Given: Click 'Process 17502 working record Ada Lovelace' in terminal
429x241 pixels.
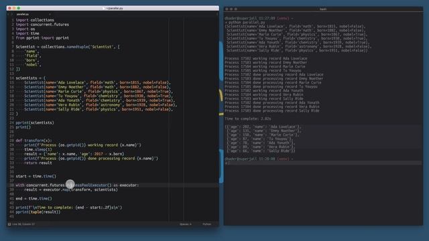Looking at the screenshot, I should point(266,58).
